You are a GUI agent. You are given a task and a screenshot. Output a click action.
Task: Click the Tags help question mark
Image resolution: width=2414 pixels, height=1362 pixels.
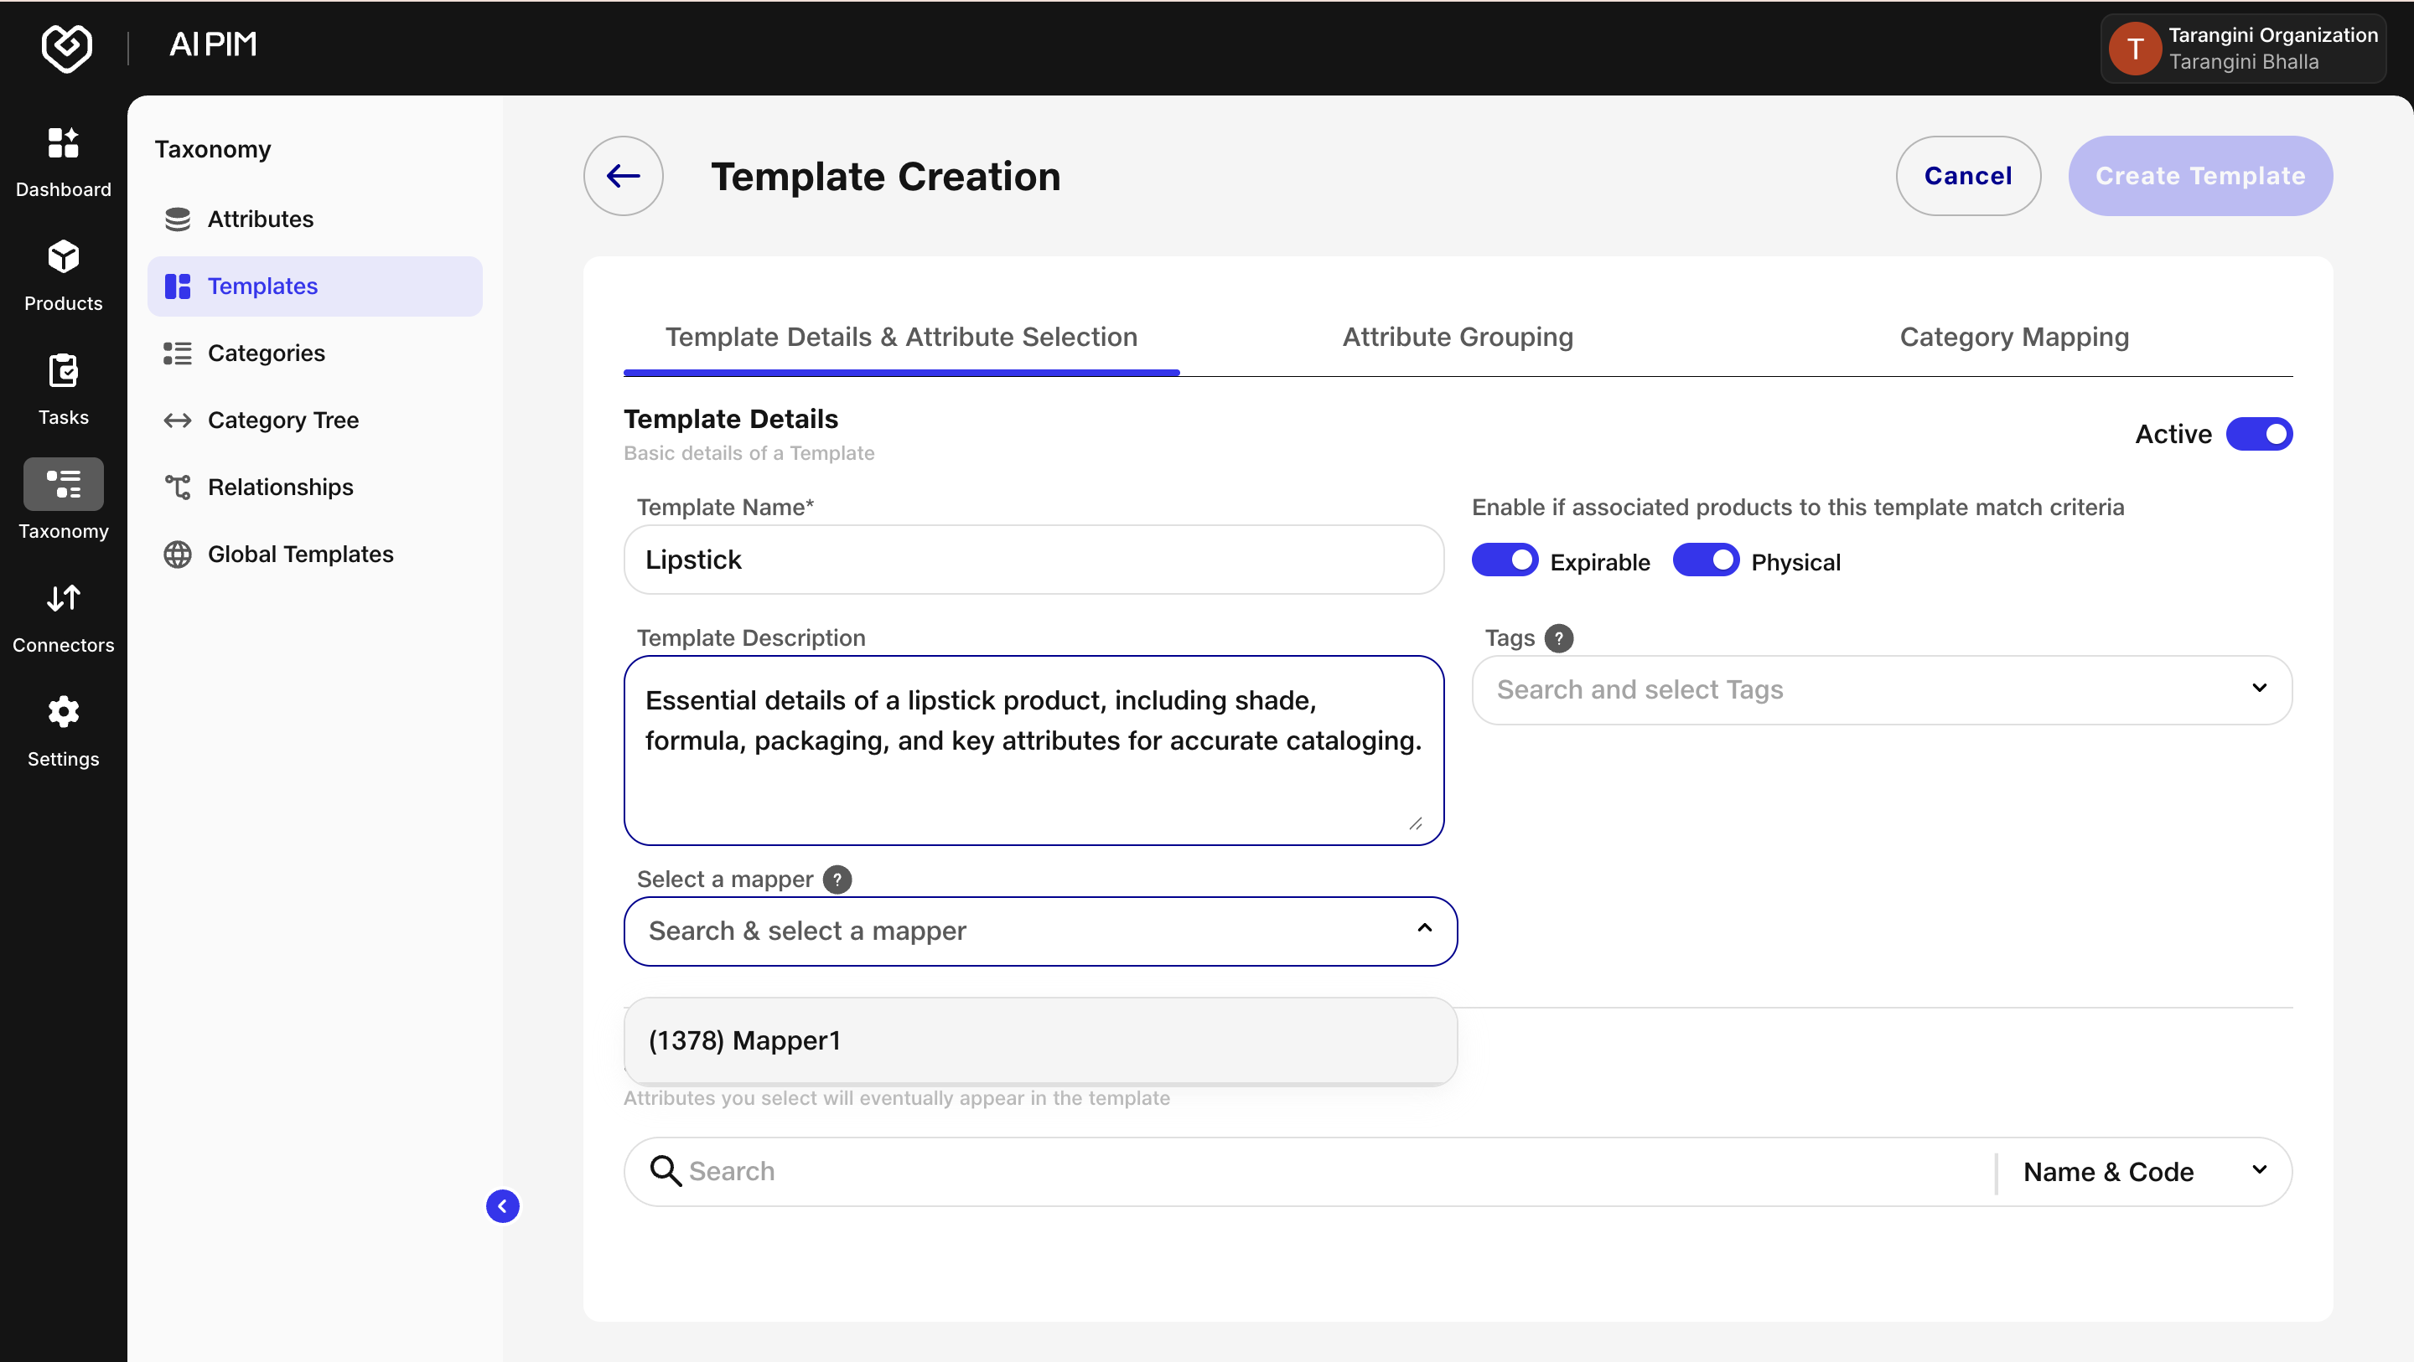[x=1558, y=638]
